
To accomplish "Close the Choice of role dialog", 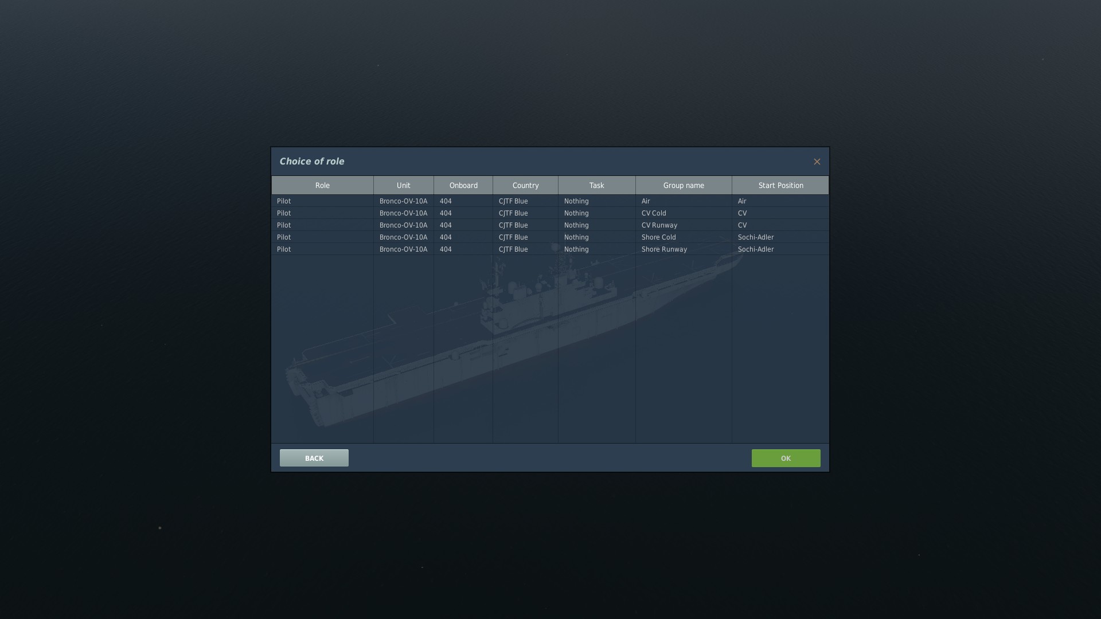I will point(817,162).
